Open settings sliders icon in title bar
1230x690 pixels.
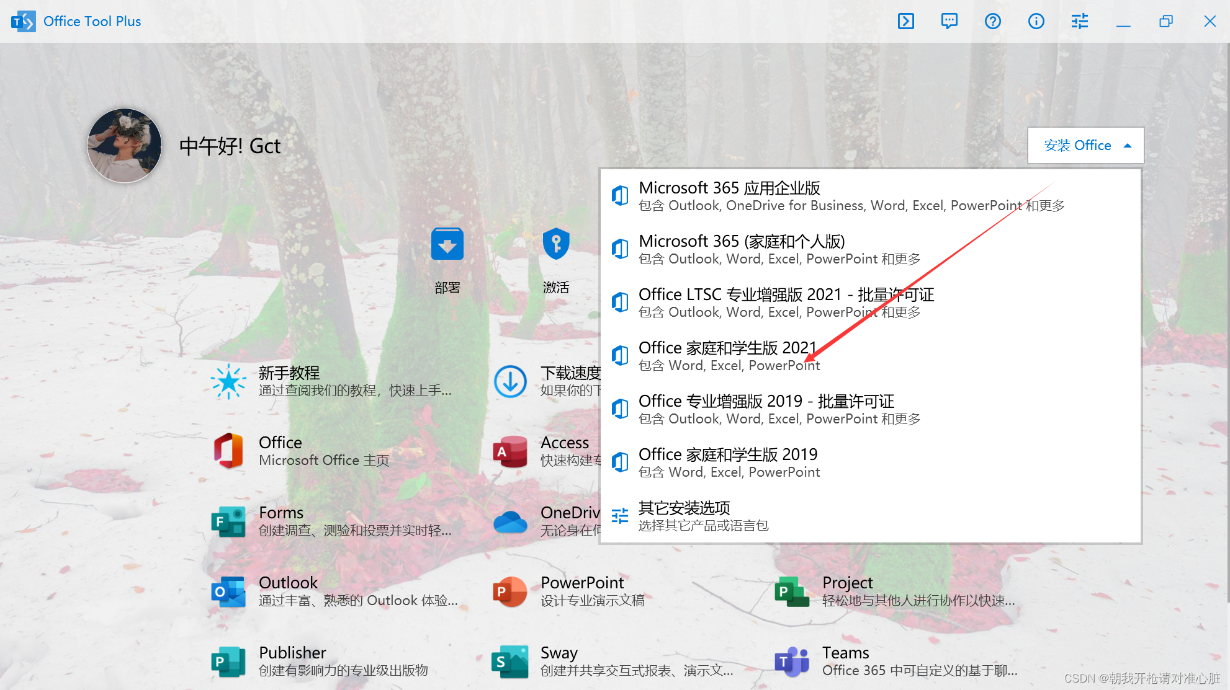(1079, 22)
